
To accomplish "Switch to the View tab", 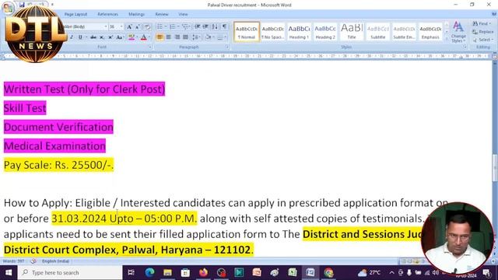I will pyautogui.click(x=183, y=14).
